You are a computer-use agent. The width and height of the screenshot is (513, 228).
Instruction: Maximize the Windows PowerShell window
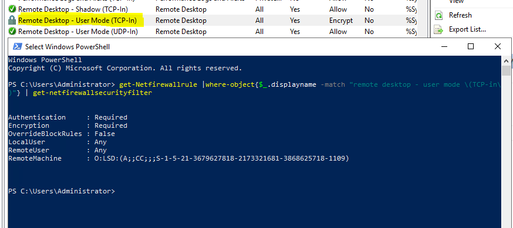(471, 47)
